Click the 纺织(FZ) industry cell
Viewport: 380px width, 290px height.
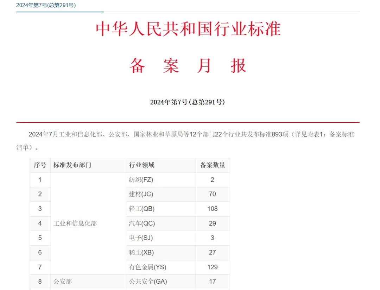tap(141, 180)
